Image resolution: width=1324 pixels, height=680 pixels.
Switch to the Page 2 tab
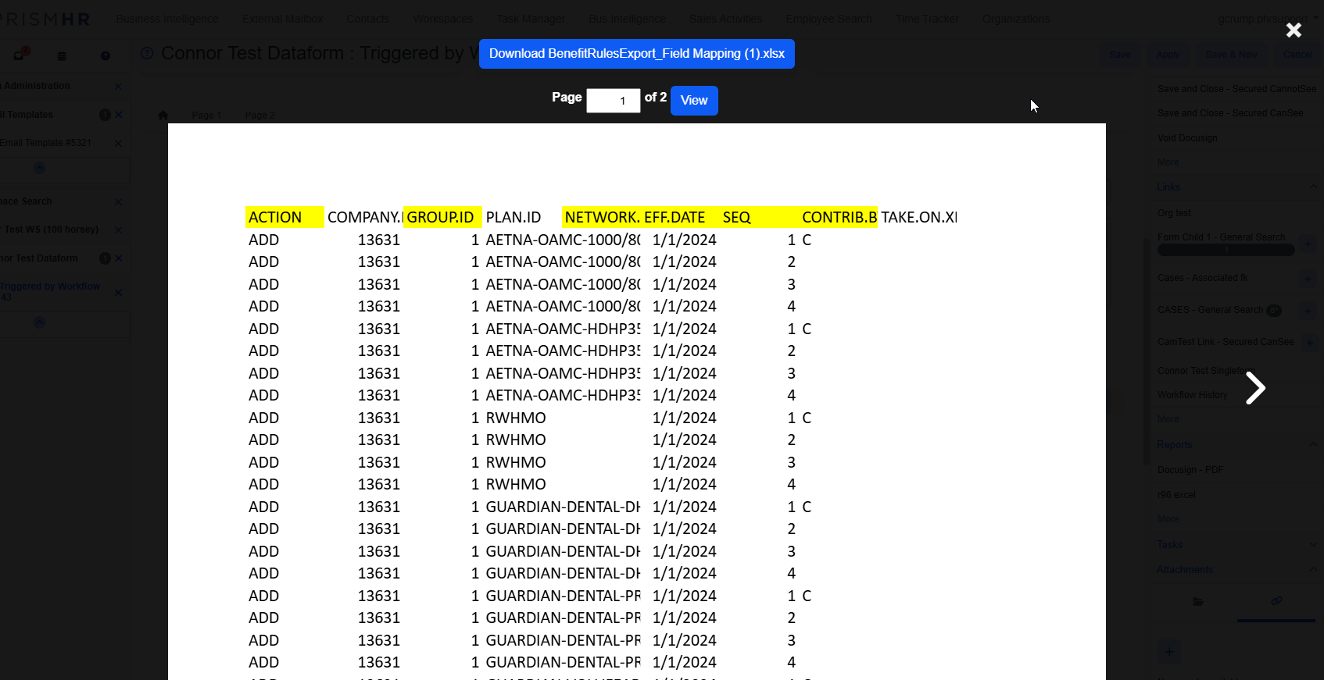click(259, 115)
